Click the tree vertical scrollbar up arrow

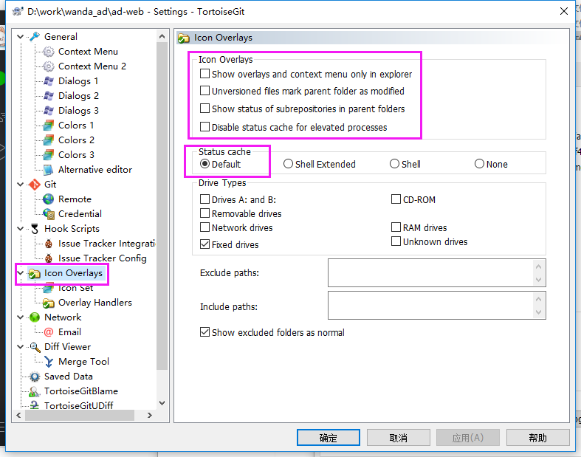(x=162, y=36)
